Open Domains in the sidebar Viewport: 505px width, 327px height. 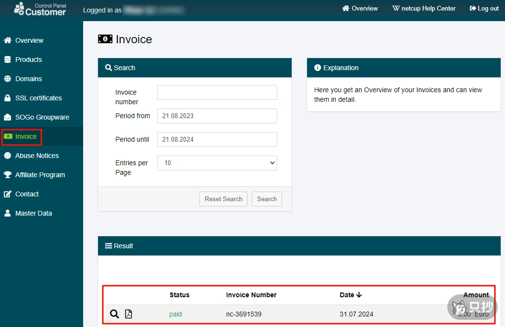point(28,79)
